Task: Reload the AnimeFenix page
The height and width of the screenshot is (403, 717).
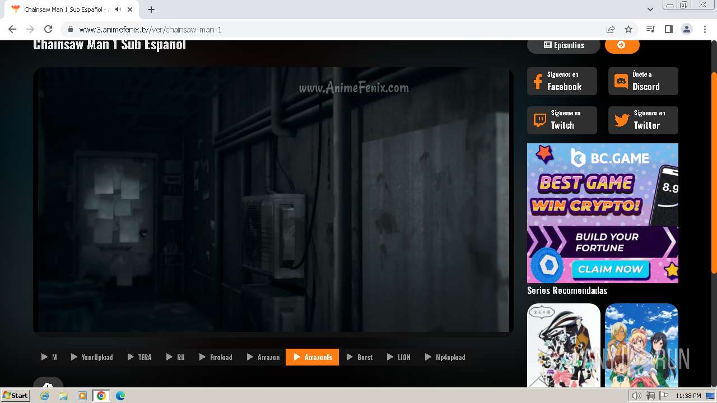Action: click(x=48, y=29)
